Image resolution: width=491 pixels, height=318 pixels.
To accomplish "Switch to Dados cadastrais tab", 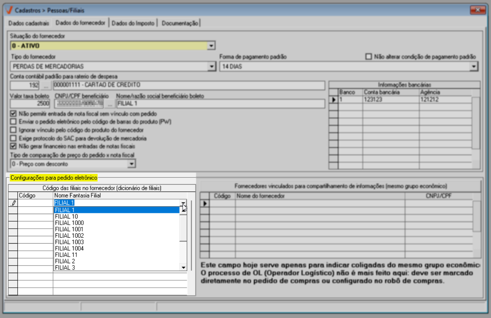I will coord(29,23).
